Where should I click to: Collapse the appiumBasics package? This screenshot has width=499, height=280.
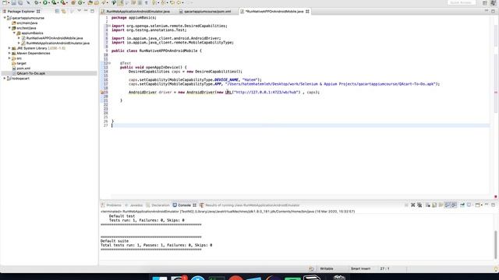[14, 33]
